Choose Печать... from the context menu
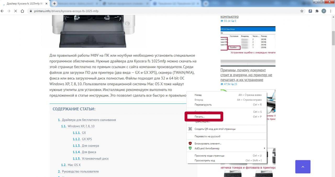 [200, 117]
